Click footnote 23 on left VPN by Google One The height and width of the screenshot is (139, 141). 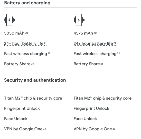44,129
